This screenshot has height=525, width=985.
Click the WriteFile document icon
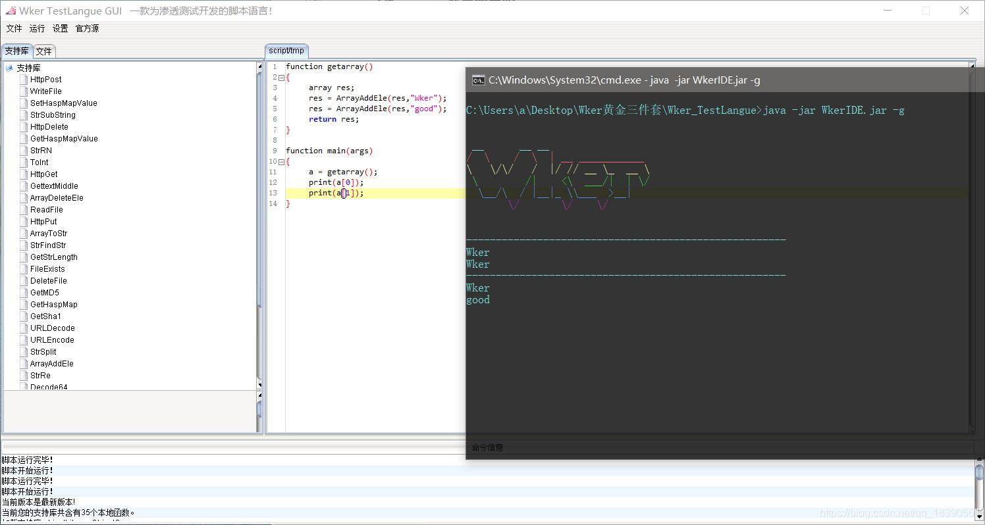(x=24, y=91)
